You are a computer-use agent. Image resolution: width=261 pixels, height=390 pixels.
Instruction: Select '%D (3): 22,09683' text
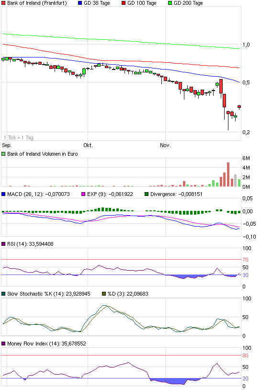[x=128, y=294]
